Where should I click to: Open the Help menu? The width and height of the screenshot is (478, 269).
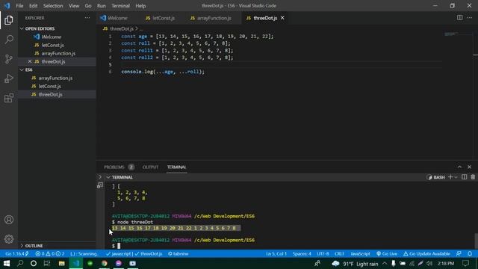point(140,6)
